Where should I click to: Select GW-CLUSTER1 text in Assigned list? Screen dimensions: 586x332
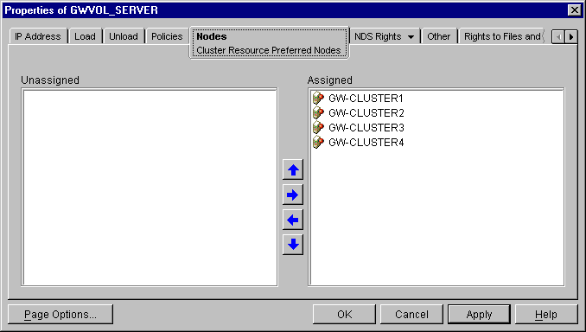click(366, 99)
